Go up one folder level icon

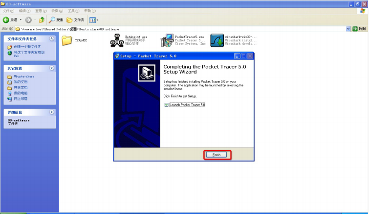[x=42, y=20]
